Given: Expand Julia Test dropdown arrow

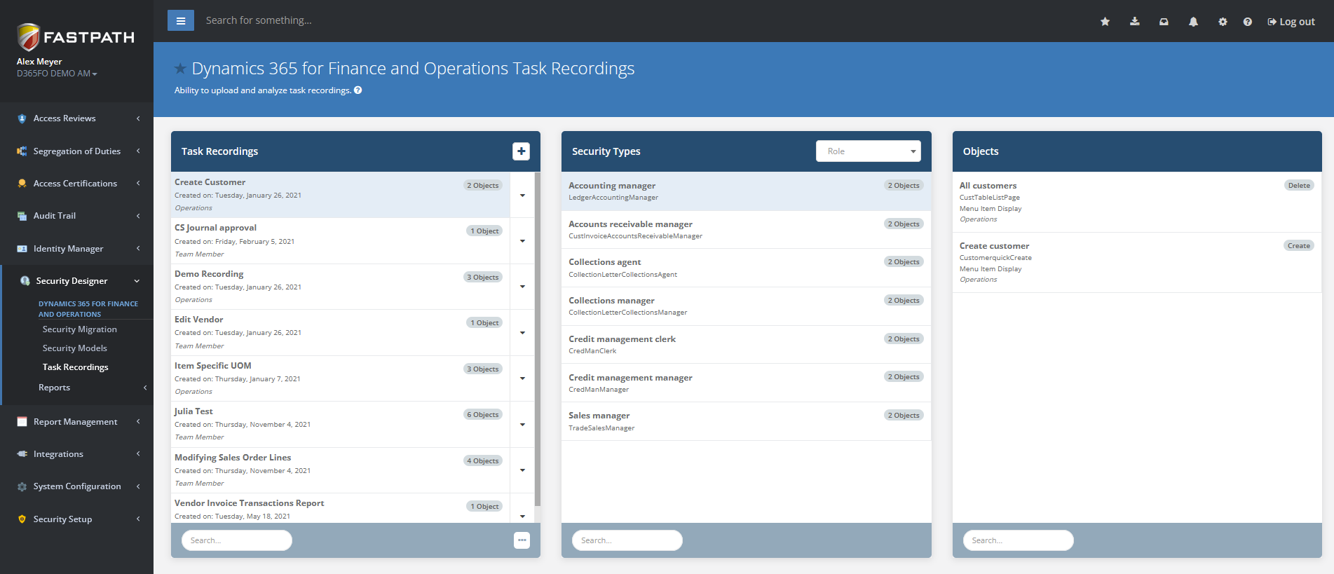Looking at the screenshot, I should pos(522,424).
